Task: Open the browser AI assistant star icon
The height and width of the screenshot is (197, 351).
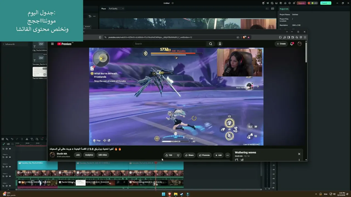Action: pyautogui.click(x=297, y=37)
